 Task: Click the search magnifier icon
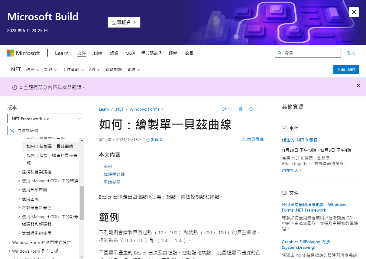280,53
